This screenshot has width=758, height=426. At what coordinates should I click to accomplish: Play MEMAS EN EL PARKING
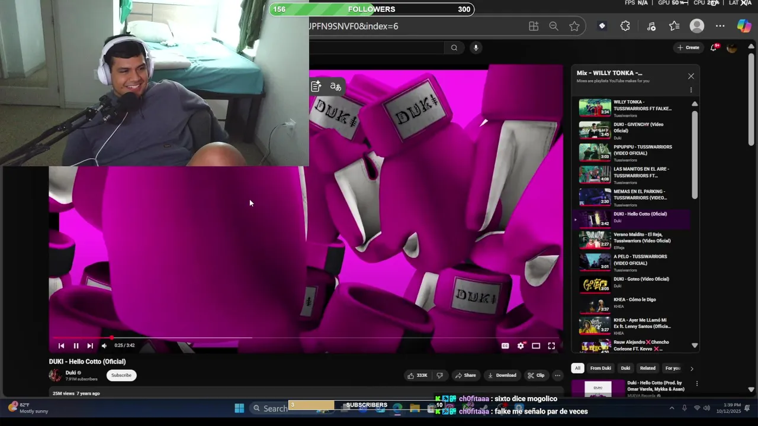pos(631,198)
